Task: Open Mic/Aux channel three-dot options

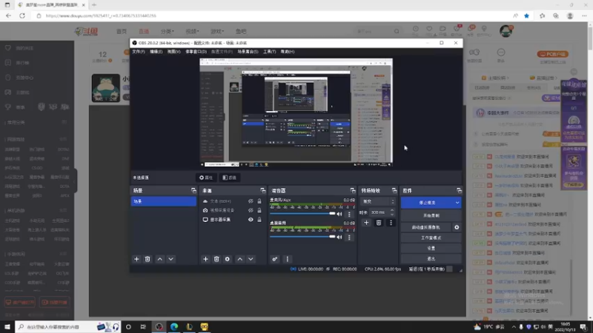Action: coord(349,214)
